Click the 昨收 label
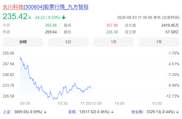This screenshot has width=182, height=119. click(x=6, y=32)
